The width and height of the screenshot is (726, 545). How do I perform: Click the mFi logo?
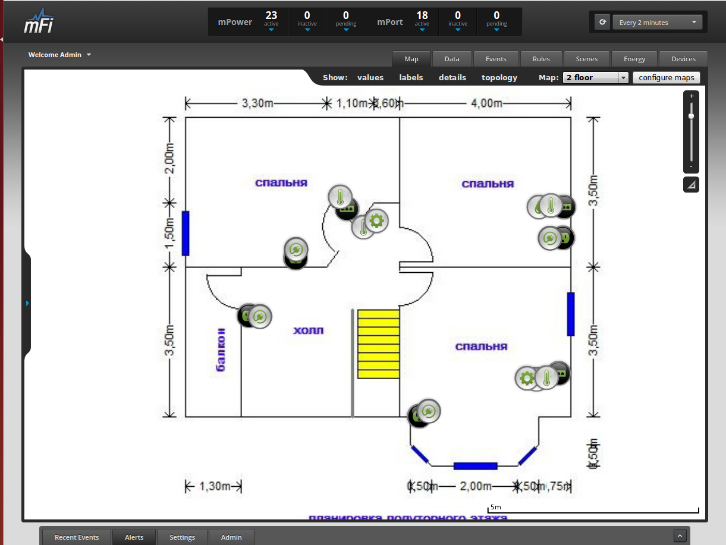click(39, 22)
